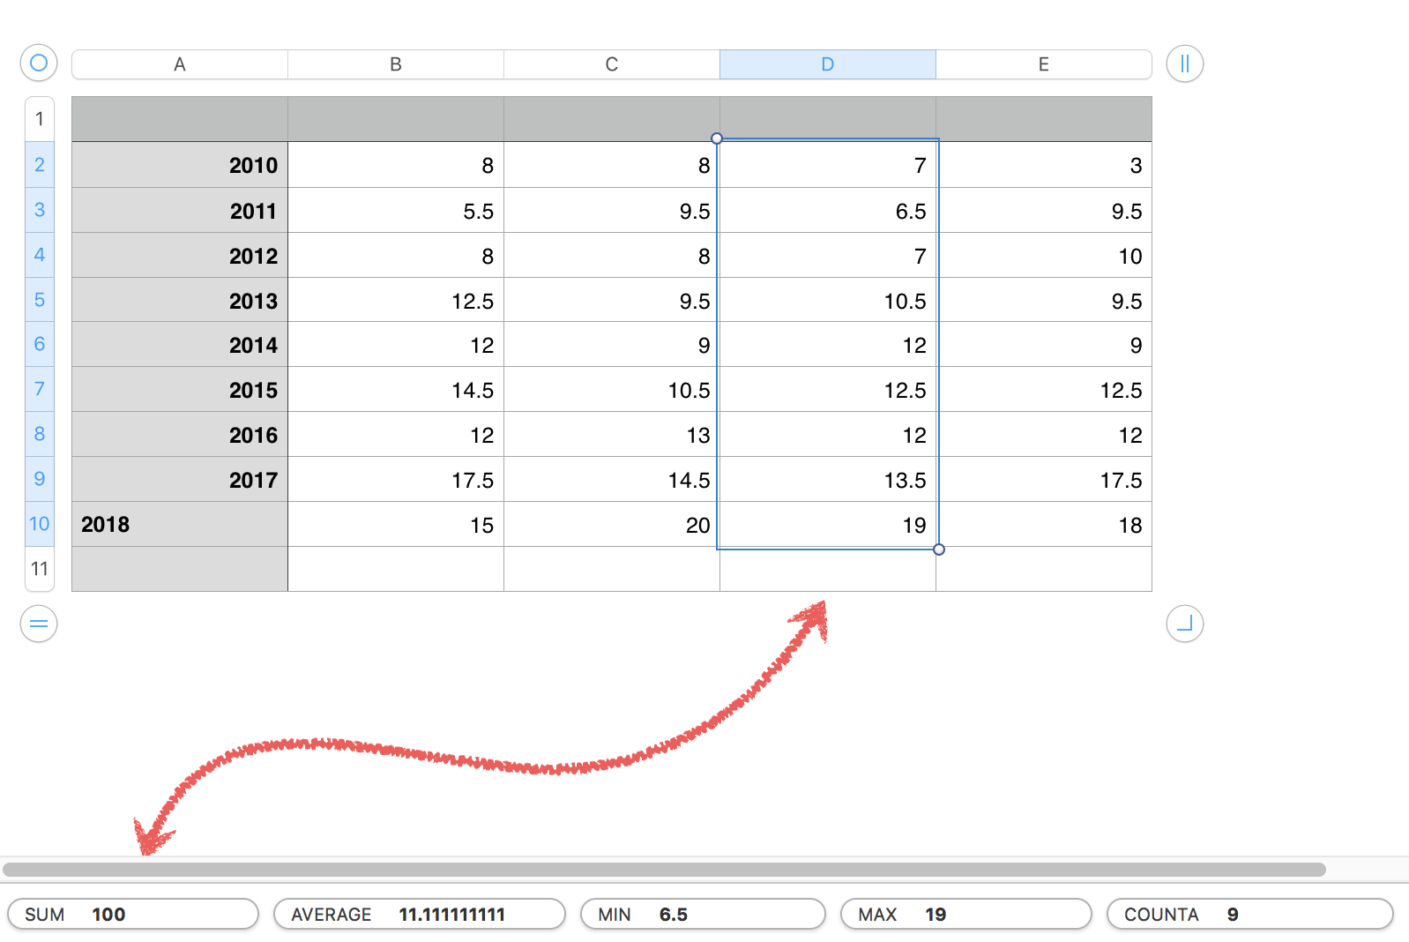
Task: Select row 6 header
Action: click(x=40, y=344)
